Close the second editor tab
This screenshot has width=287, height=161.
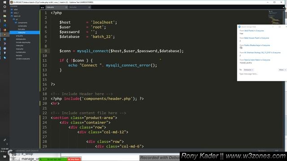pos(89,7)
